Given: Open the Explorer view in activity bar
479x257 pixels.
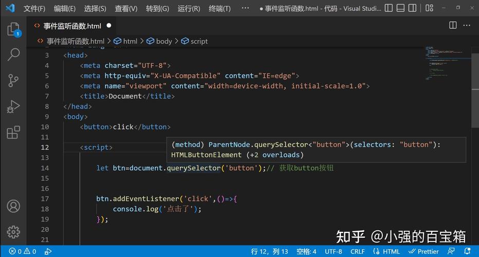Looking at the screenshot, I should tap(13, 29).
